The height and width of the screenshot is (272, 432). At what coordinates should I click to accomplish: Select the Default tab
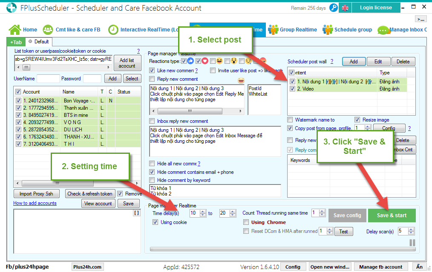tap(39, 42)
